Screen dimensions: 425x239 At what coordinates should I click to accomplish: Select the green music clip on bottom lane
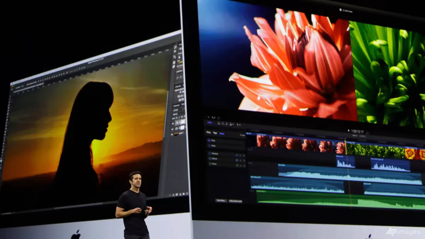coord(340,200)
